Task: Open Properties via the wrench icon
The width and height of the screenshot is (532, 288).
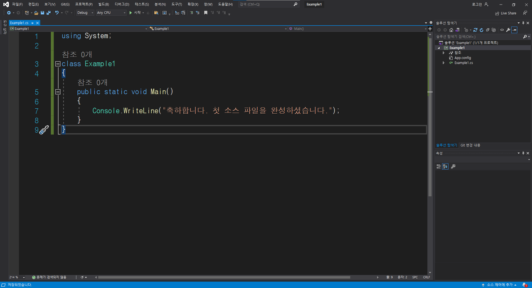Action: [508, 30]
